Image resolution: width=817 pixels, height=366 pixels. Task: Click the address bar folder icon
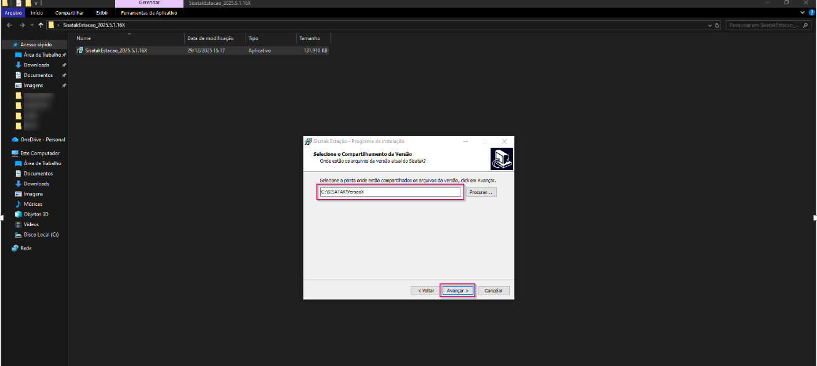(x=52, y=25)
